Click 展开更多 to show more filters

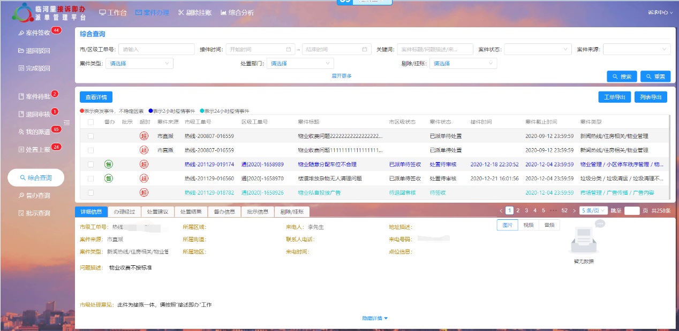(x=342, y=76)
